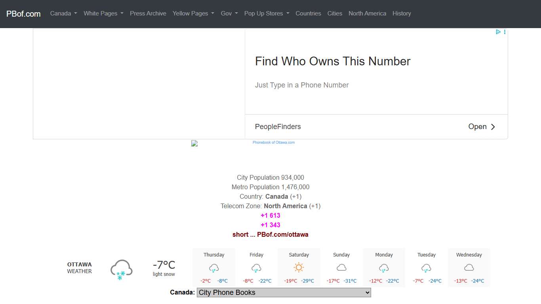
Task: Expand the White Pages menu
Action: [103, 13]
